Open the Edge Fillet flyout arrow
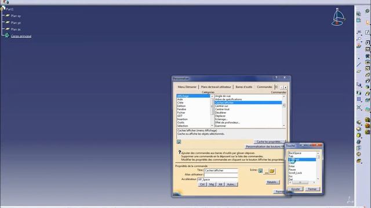The width and height of the screenshot is (371, 208). tap(362, 125)
